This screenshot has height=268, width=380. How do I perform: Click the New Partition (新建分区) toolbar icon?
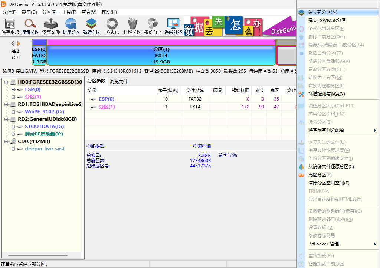[91, 26]
